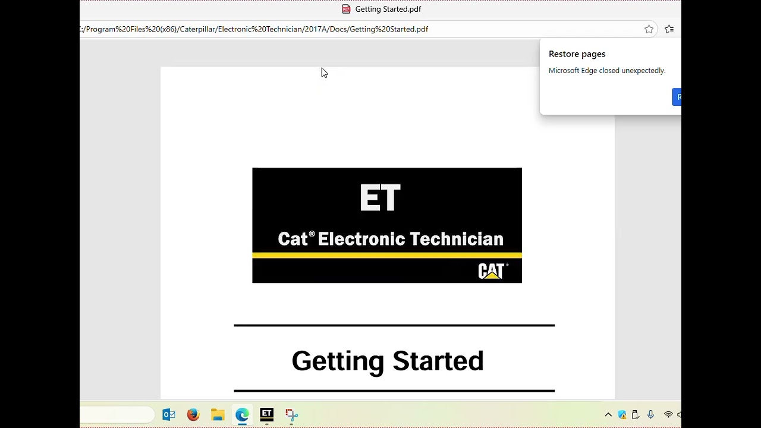Click 'Microsoft Edge closed unexpectedly.' message
761x428 pixels.
pos(607,71)
